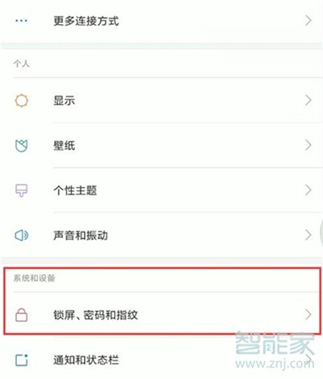
Task: Expand the 声音和振动 row chevron
Action: (308, 235)
